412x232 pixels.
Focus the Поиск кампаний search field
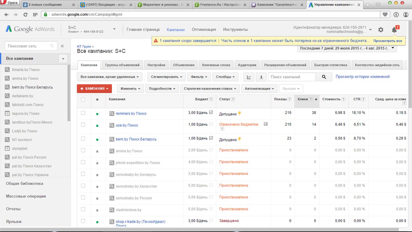click(x=292, y=77)
